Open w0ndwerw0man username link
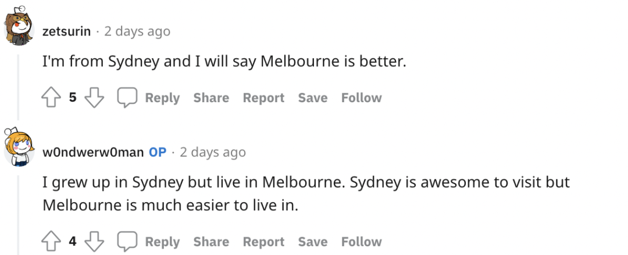Screen dimensions: 628x255 pos(93,152)
